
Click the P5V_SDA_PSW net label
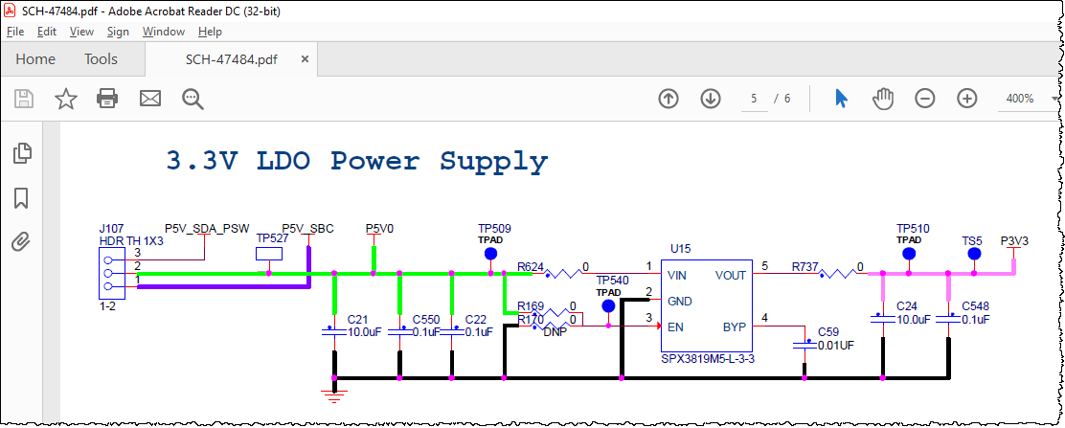tap(207, 228)
